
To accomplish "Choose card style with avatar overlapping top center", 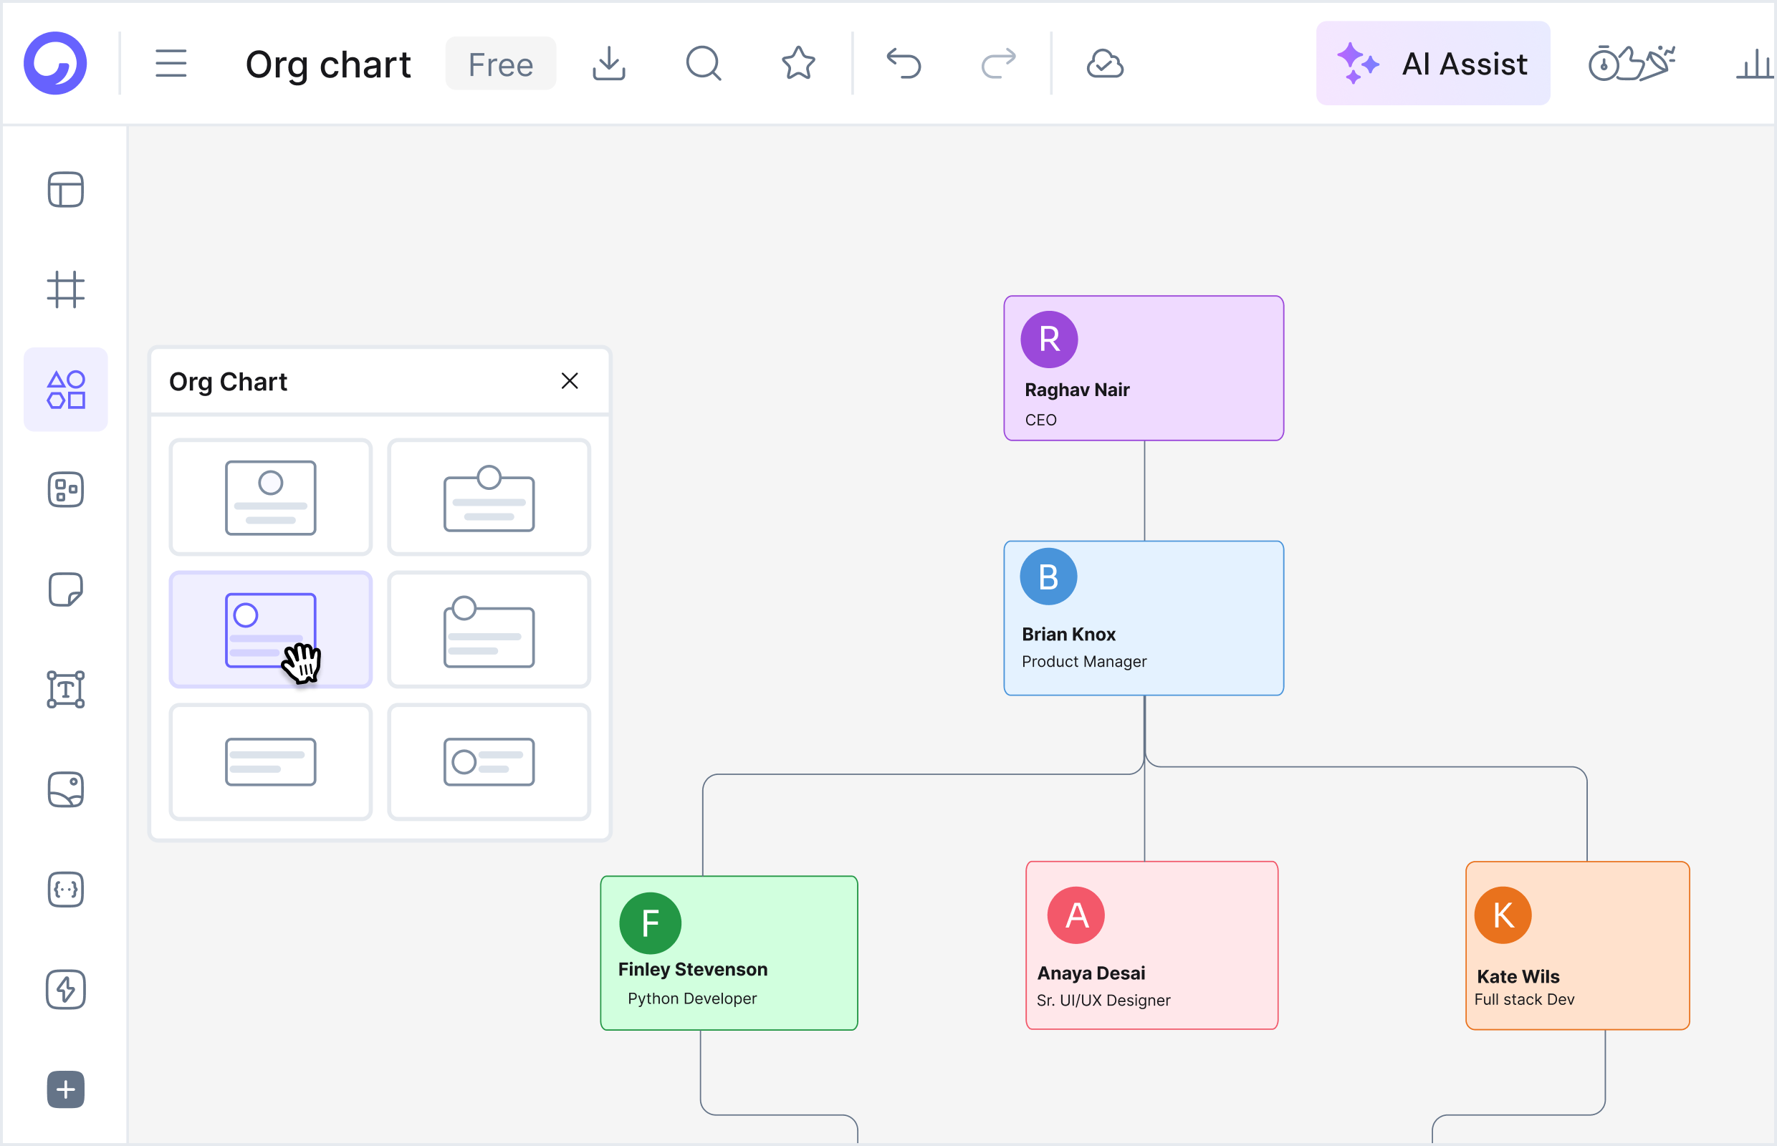I will [489, 497].
